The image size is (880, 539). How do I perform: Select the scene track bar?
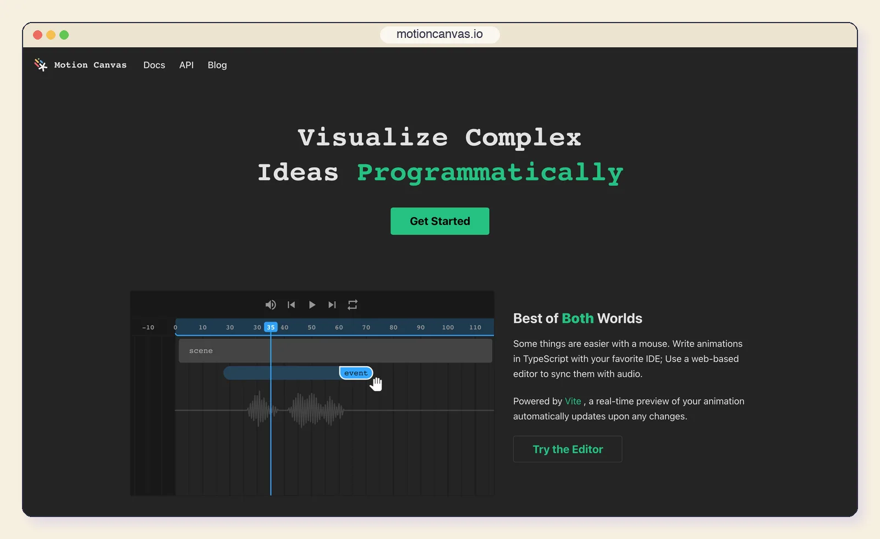click(335, 351)
